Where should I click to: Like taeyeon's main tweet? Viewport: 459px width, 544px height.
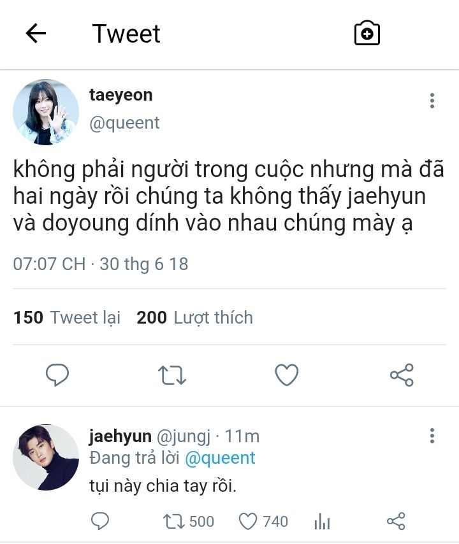pyautogui.click(x=287, y=375)
